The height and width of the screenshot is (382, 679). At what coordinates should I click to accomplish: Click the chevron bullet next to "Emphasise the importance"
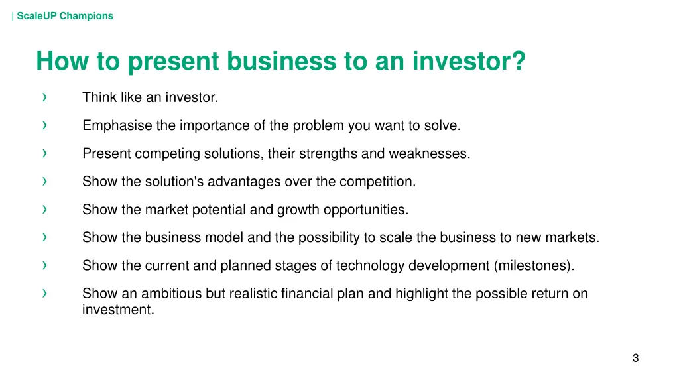click(44, 125)
